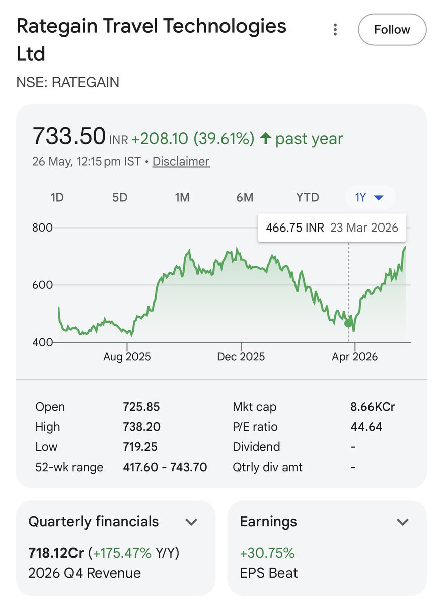Click the Apr 2026 axis label
The width and height of the screenshot is (443, 604).
click(355, 357)
